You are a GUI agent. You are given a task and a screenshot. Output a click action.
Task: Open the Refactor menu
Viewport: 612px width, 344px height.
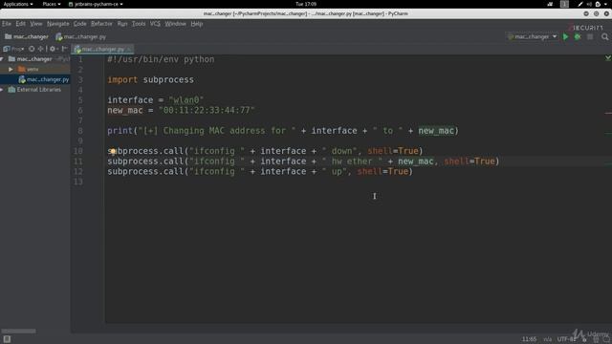tap(101, 24)
